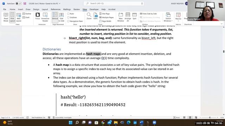Click the zoom out minus button
This screenshot has width=225, height=126.
point(200,118)
